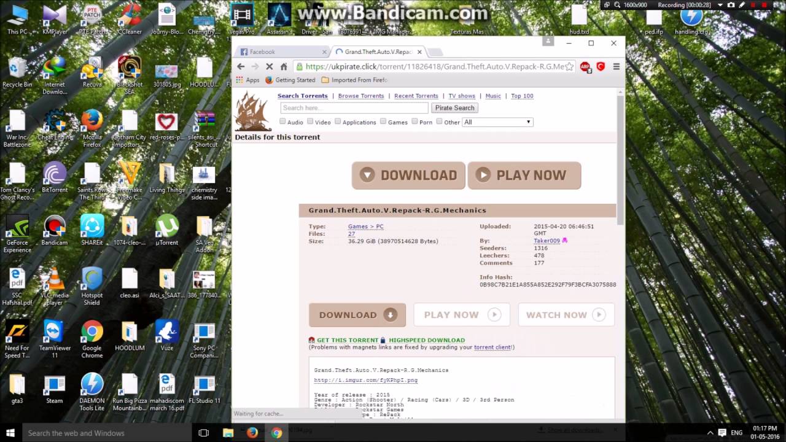Check the Other category checkbox
Screen dimensions: 786x442
click(x=439, y=122)
